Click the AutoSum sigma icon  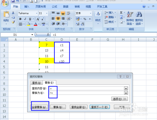tap(121, 13)
